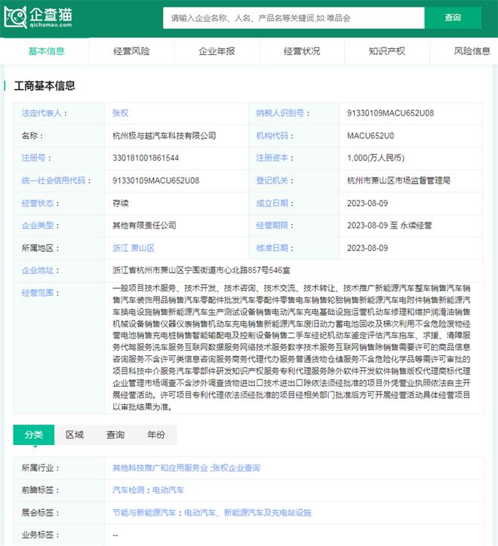Click 杭州市萧山区市场监督管理局 authority text
The height and width of the screenshot is (546, 498).
pyautogui.click(x=398, y=180)
